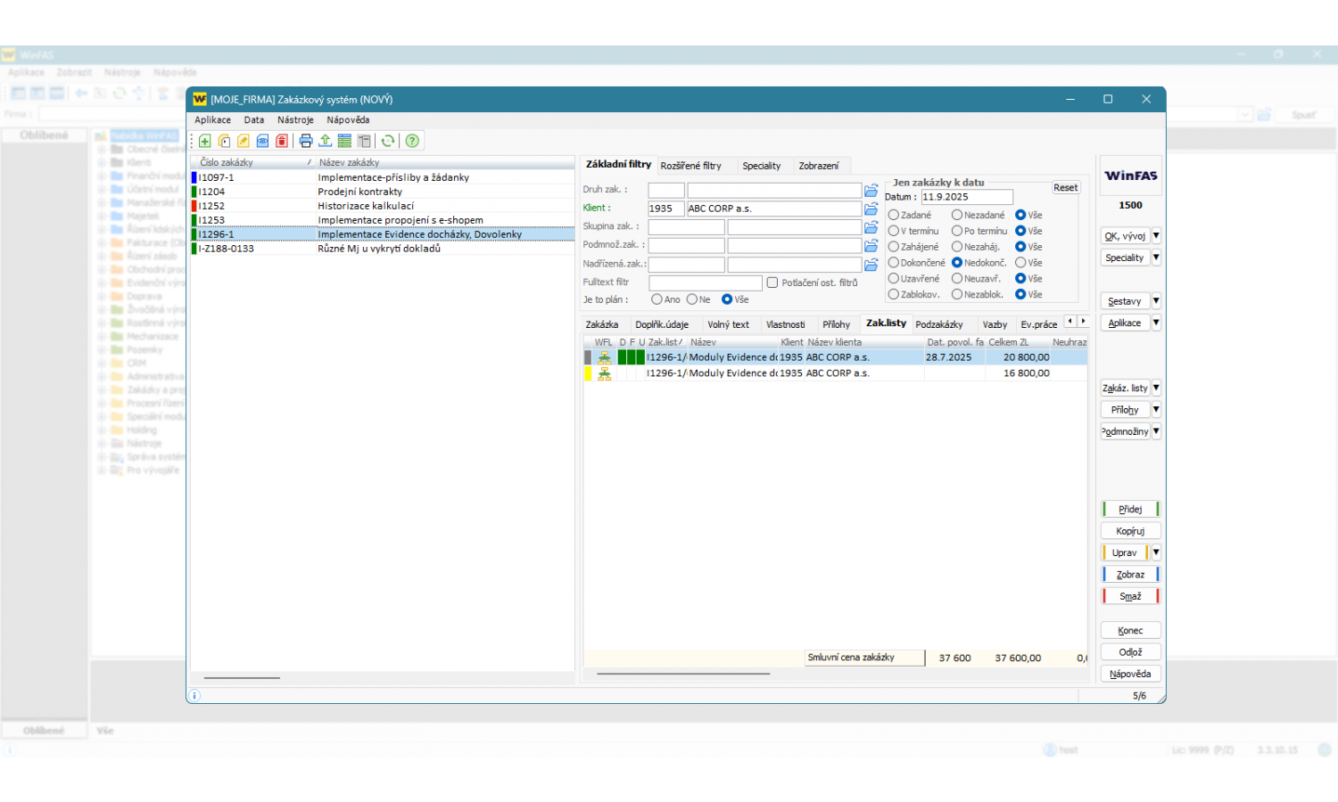Expand the dropdown arrow beside Sestavy
Viewport: 1338px width, 802px height.
[1156, 301]
